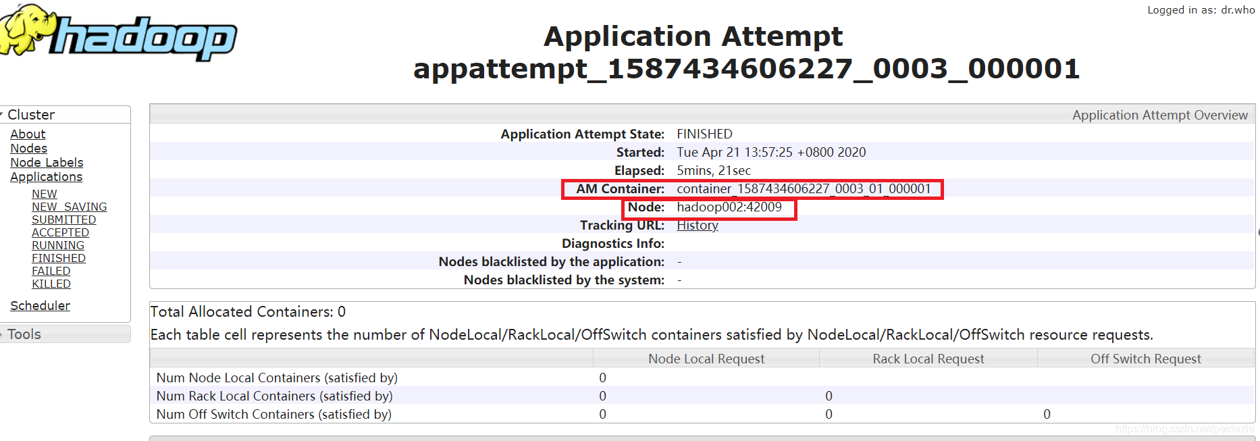Image resolution: width=1260 pixels, height=441 pixels.
Task: Filter applications by FAILED state
Action: tap(51, 271)
